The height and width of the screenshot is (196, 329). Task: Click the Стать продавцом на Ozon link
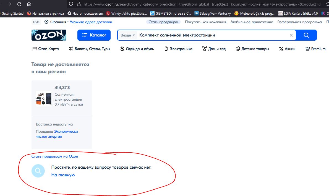coord(54,156)
